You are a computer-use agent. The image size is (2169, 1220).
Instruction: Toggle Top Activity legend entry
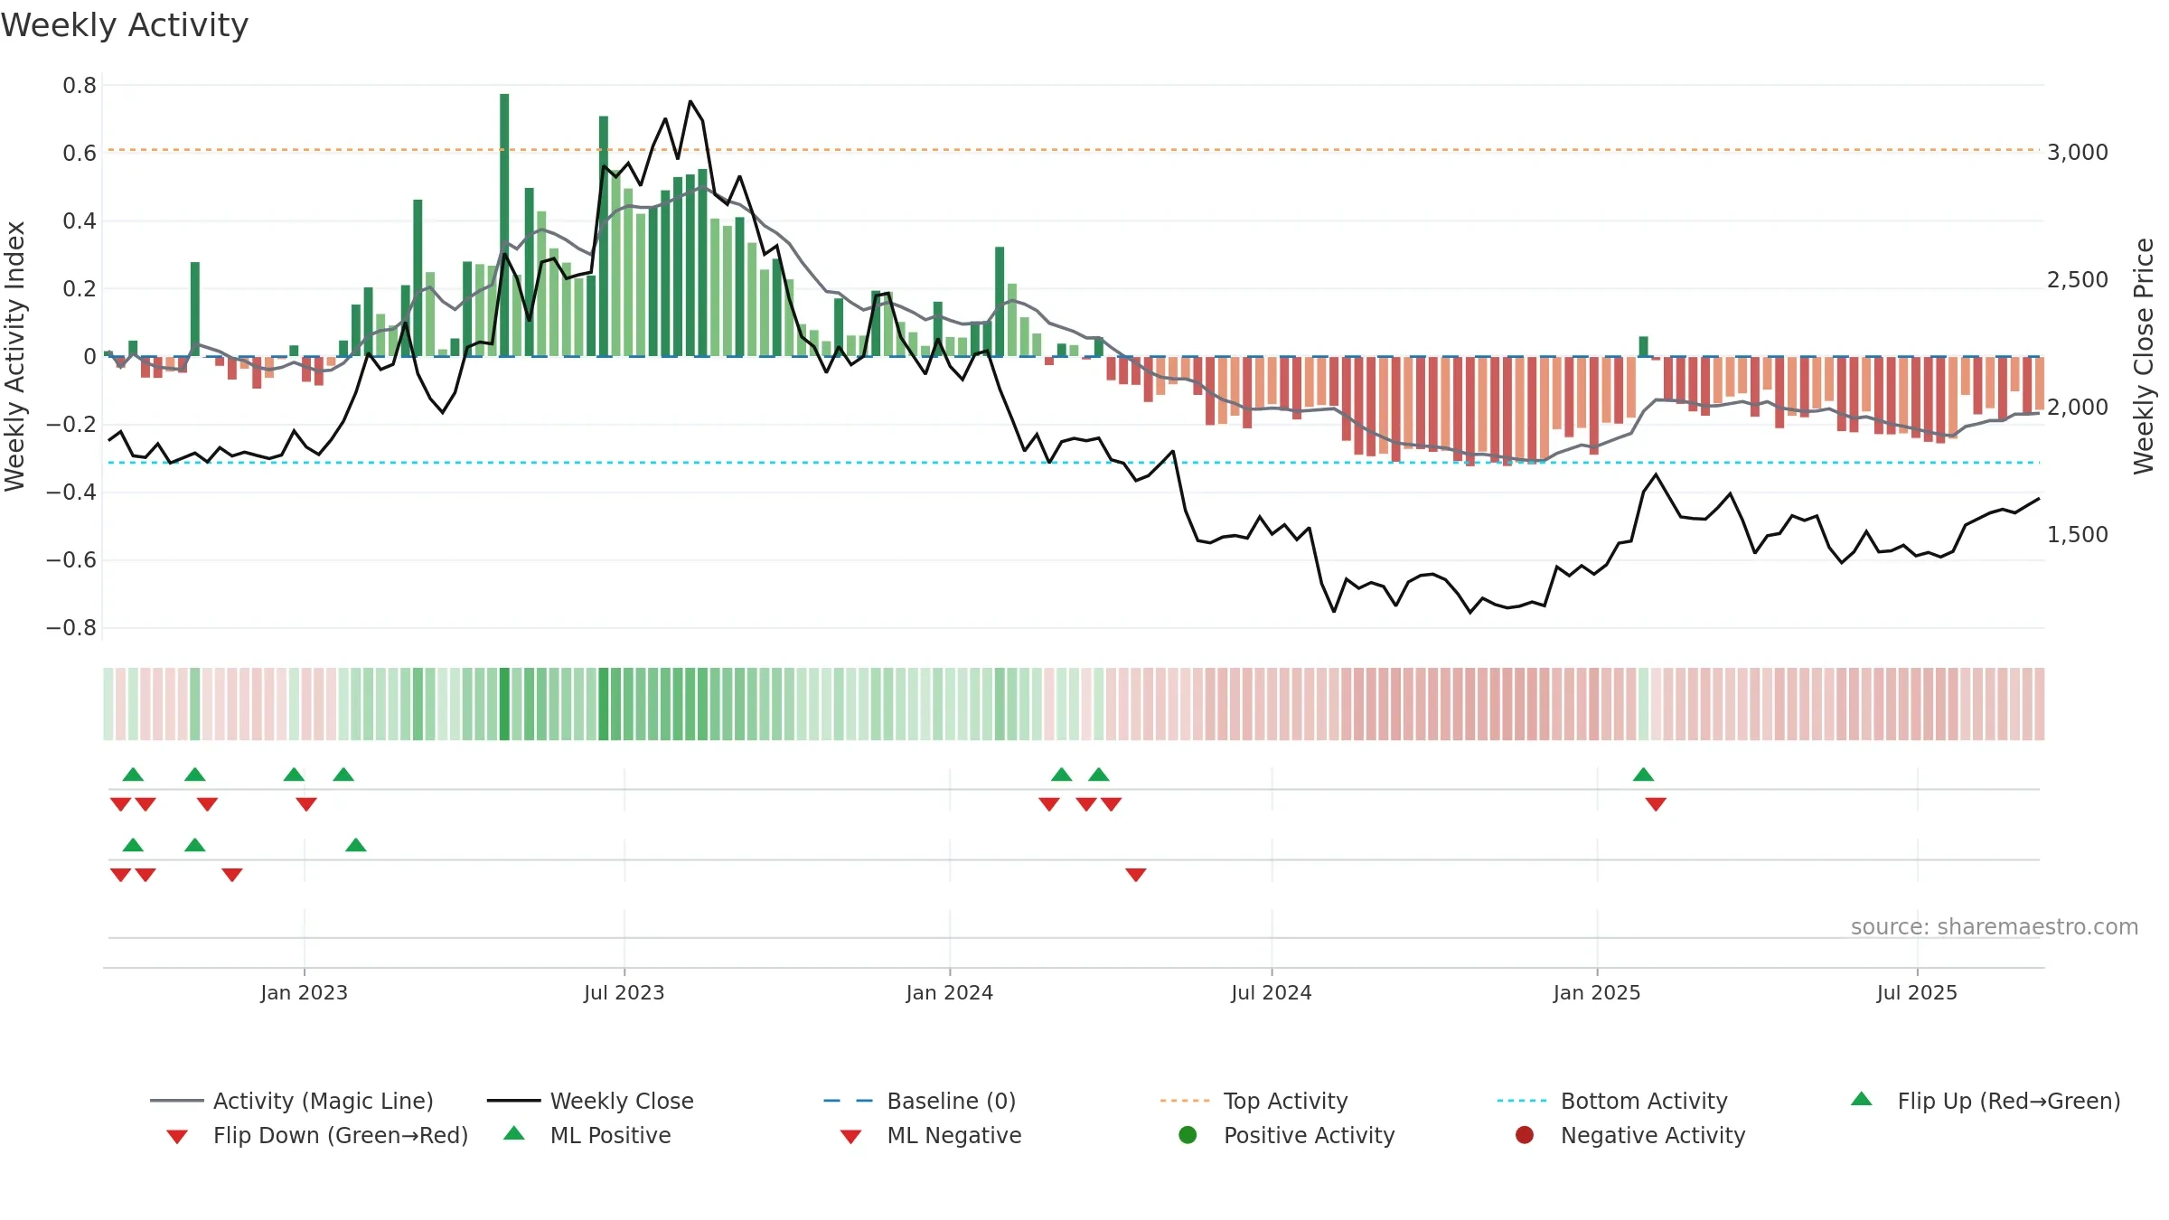[x=1254, y=1101]
